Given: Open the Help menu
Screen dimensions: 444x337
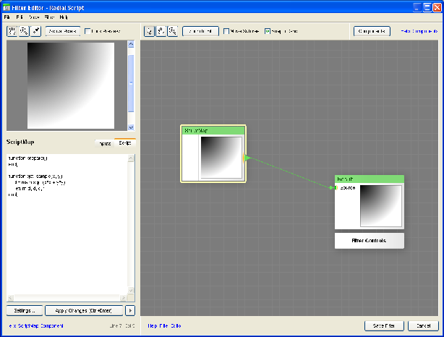Looking at the screenshot, I should tap(64, 17).
